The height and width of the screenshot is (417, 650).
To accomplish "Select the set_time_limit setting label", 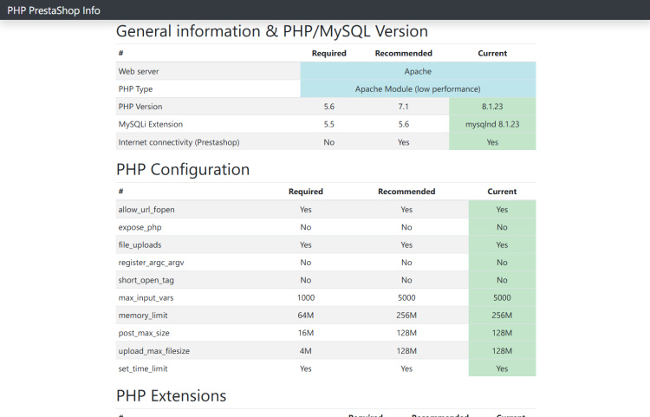I will pos(142,368).
